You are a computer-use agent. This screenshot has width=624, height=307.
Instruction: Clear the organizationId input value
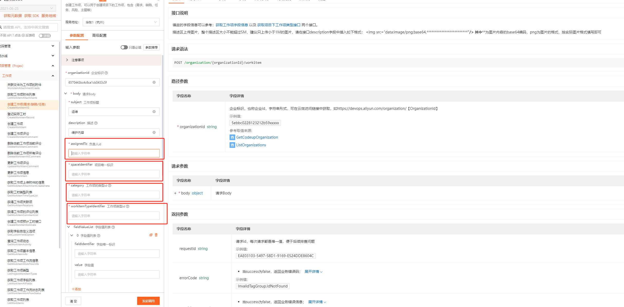coord(154,82)
